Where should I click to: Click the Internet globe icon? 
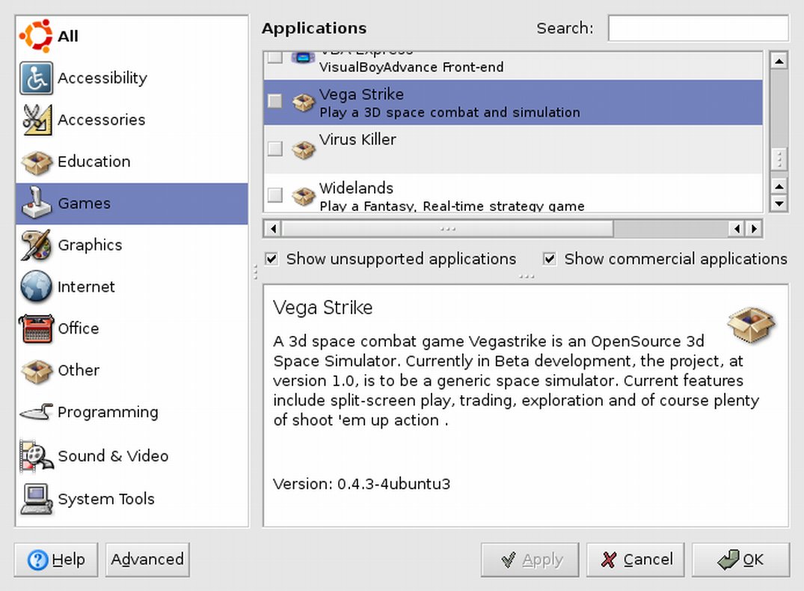(x=36, y=287)
